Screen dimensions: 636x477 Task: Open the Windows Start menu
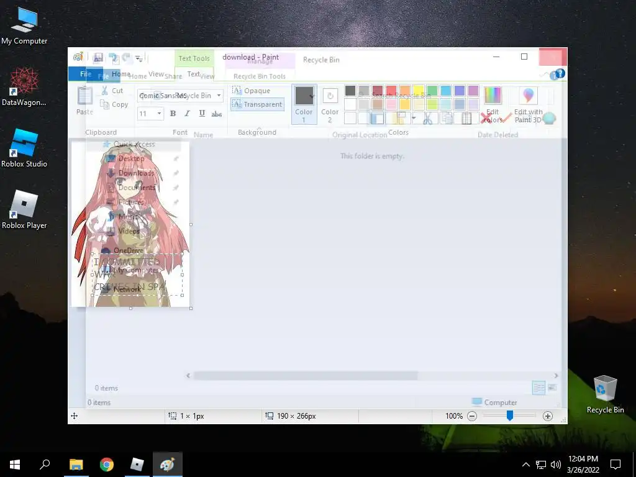15,465
